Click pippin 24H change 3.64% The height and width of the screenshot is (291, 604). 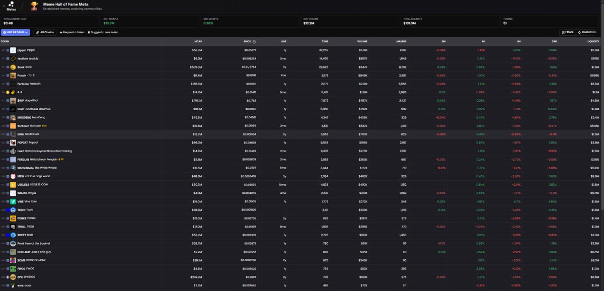pyautogui.click(x=553, y=50)
